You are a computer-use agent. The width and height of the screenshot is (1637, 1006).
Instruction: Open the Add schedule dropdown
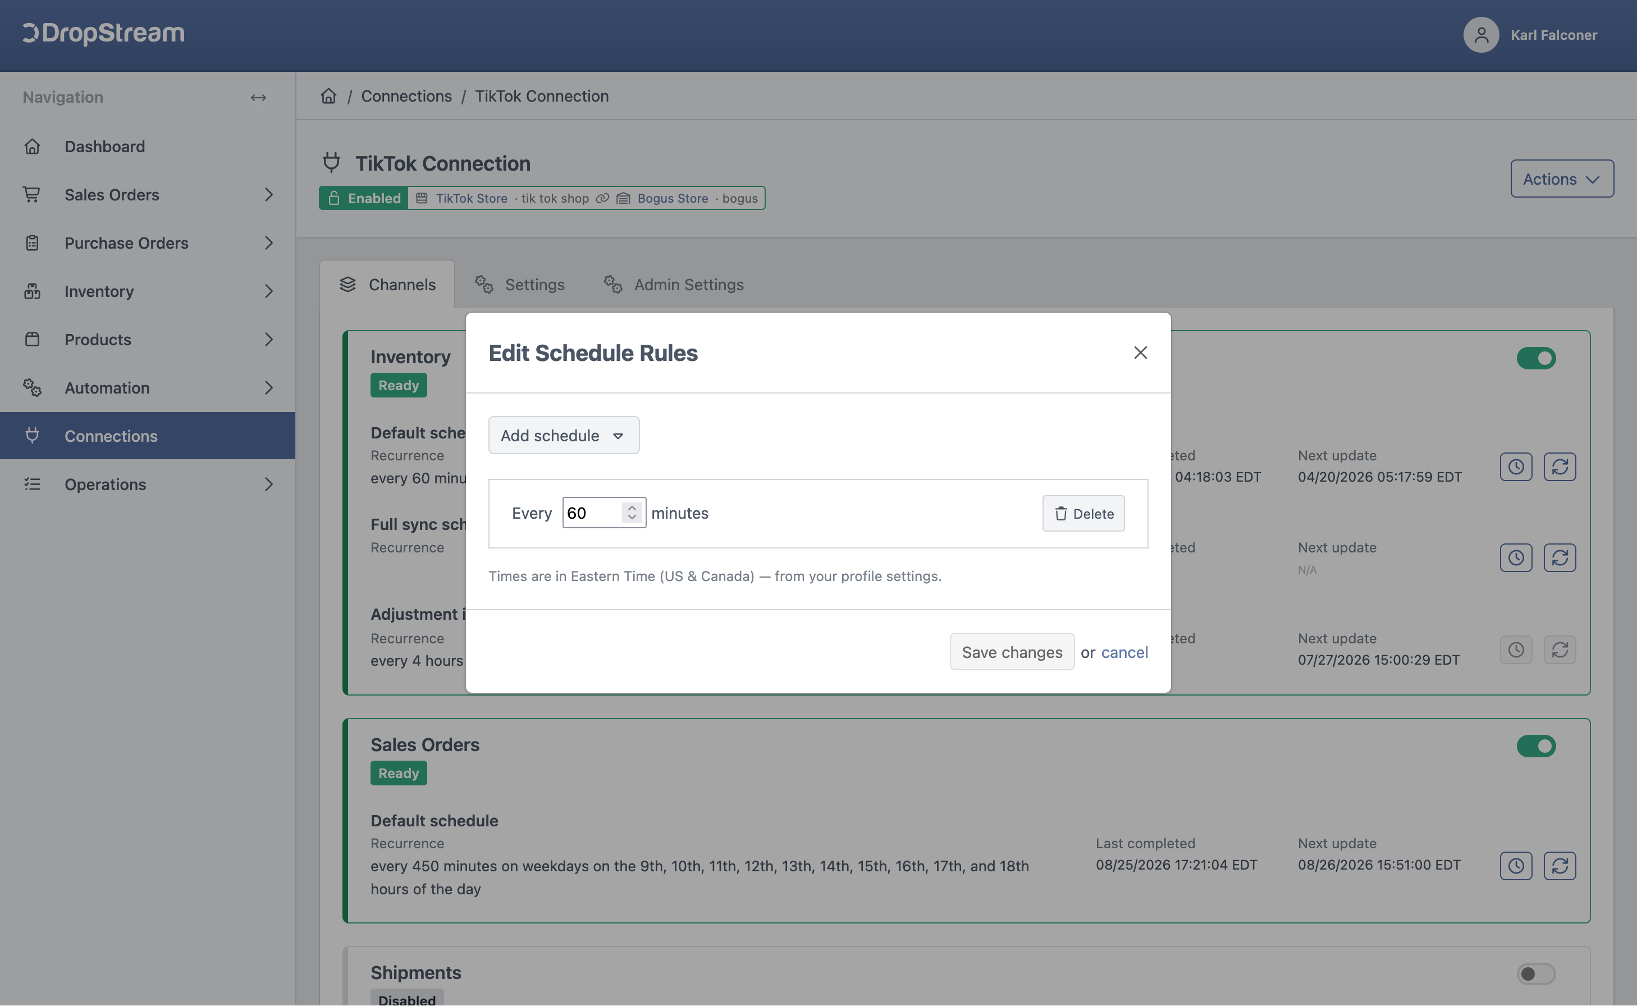pos(564,435)
